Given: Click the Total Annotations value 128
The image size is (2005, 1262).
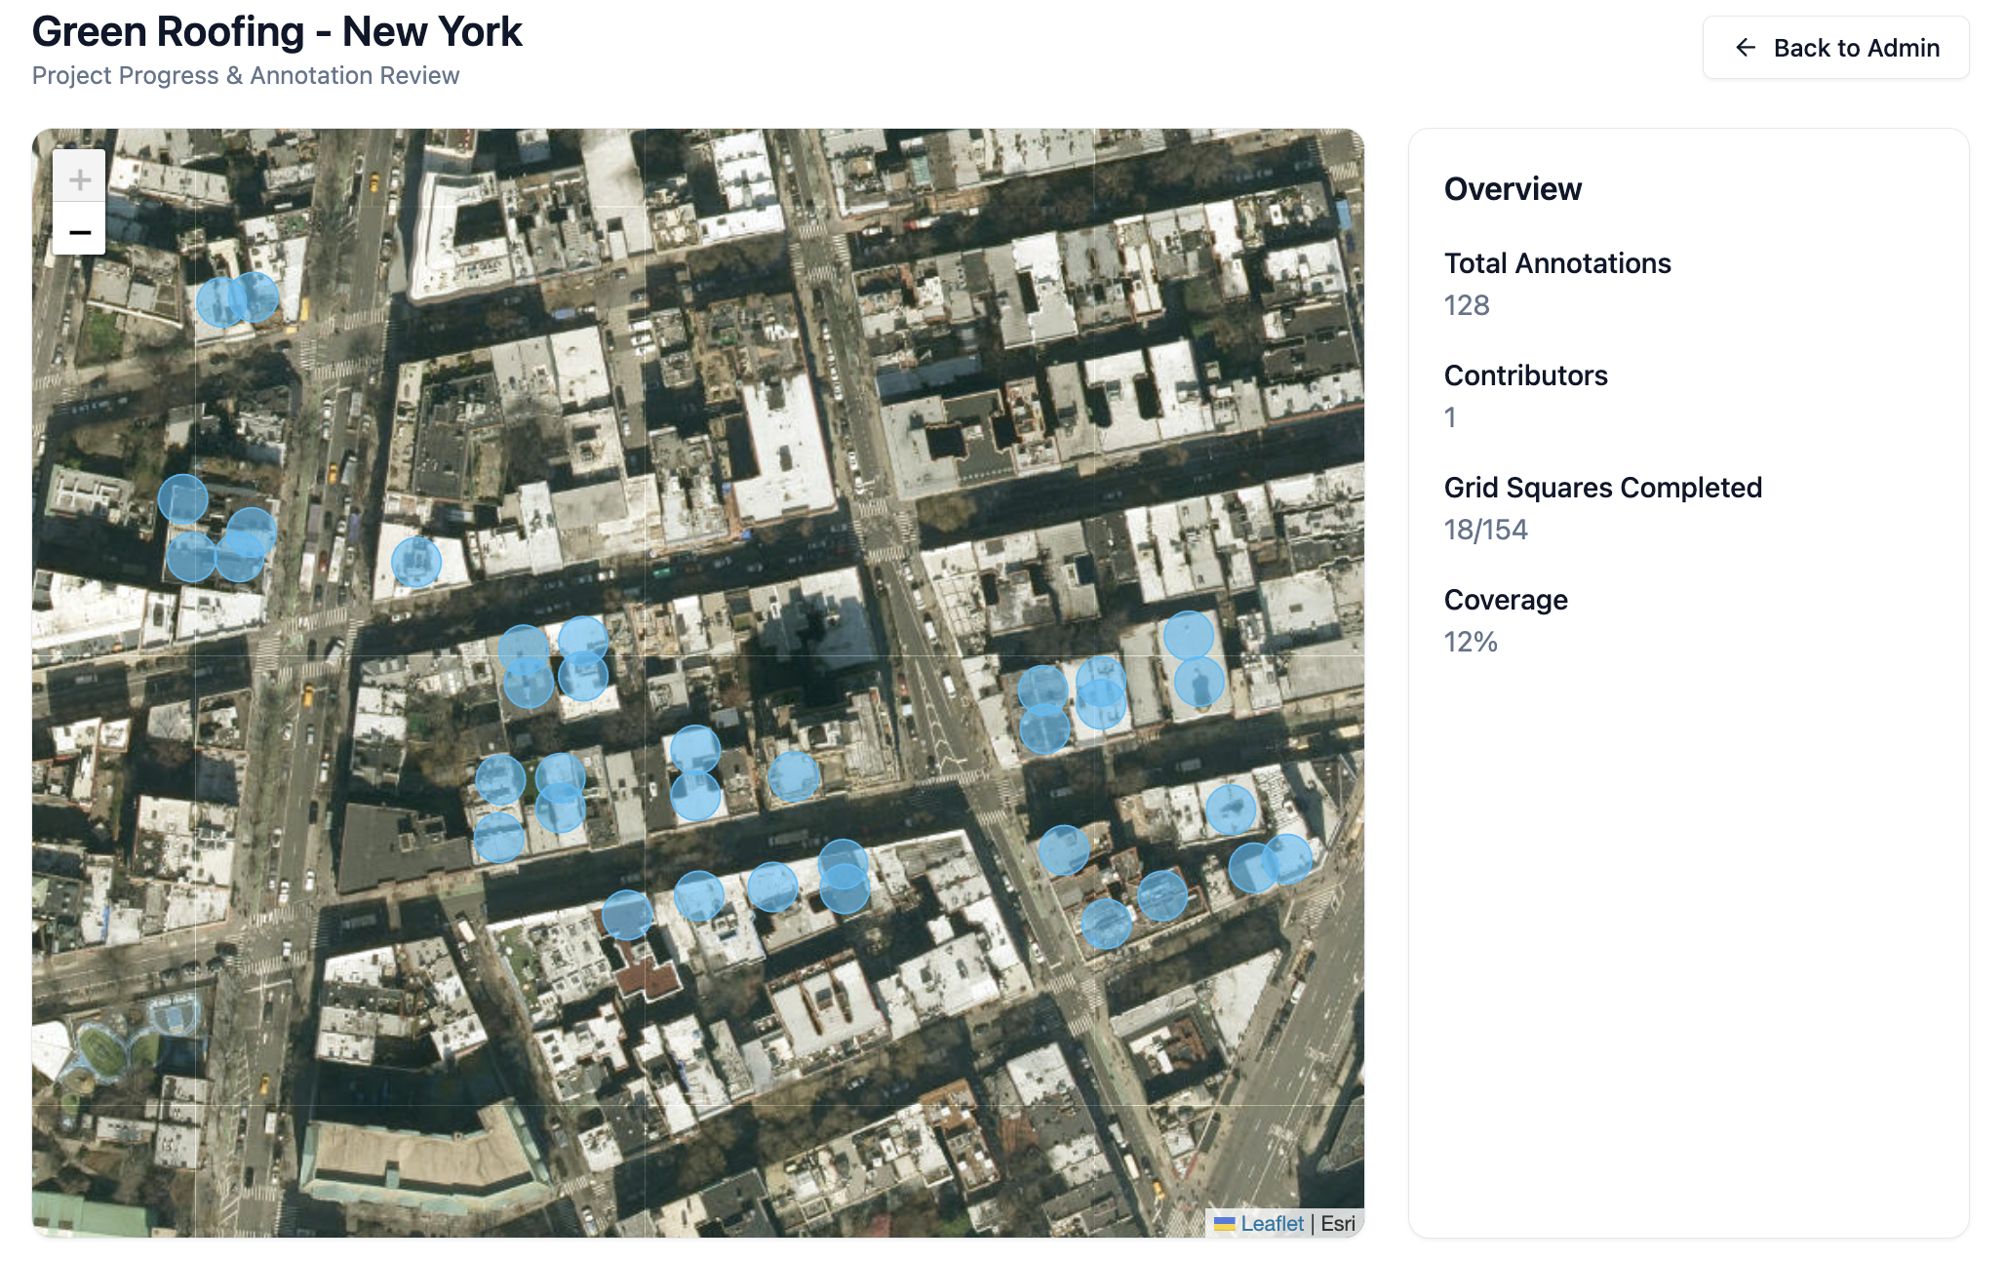Looking at the screenshot, I should click(1467, 305).
